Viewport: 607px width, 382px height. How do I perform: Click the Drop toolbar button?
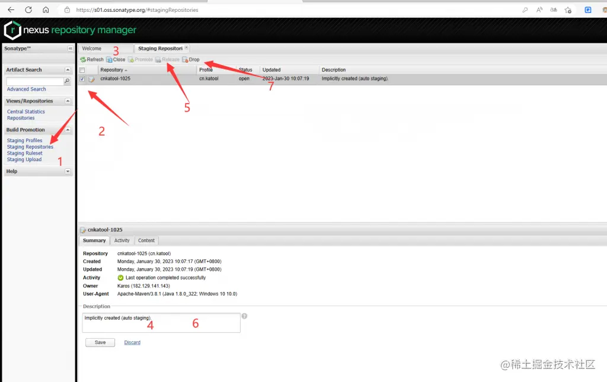coord(191,60)
